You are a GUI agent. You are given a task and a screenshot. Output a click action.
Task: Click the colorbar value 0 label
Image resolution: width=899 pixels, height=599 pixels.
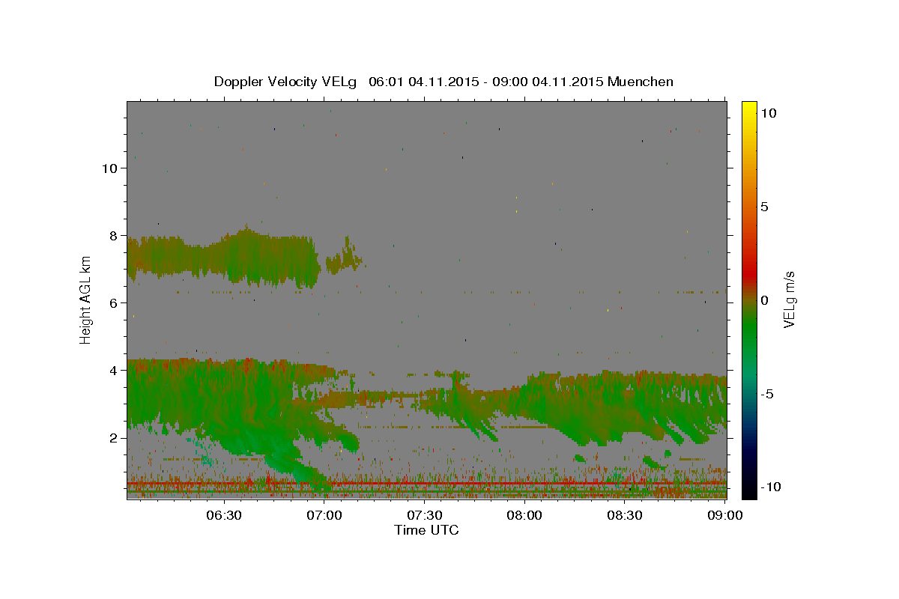point(764,300)
